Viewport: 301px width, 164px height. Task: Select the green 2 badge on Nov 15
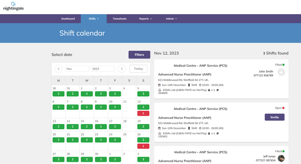pyautogui.click(x=87, y=127)
